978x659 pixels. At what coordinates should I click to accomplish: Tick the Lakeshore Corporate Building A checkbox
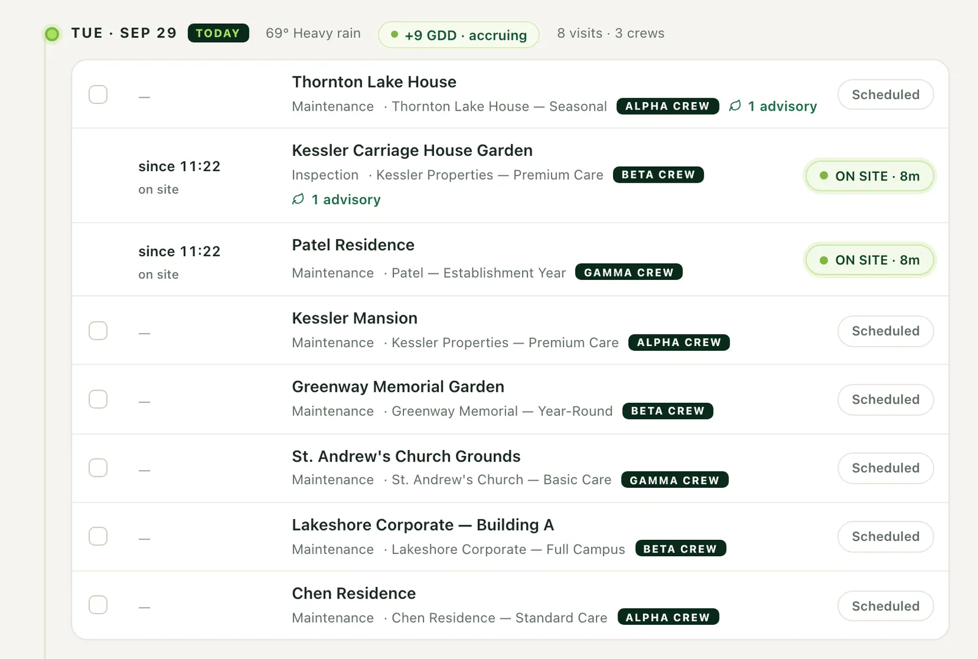pyautogui.click(x=98, y=536)
